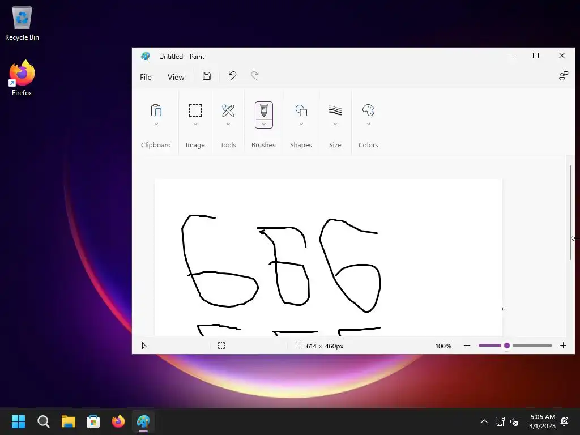Click the Save icon
This screenshot has height=435, width=580.
[207, 76]
